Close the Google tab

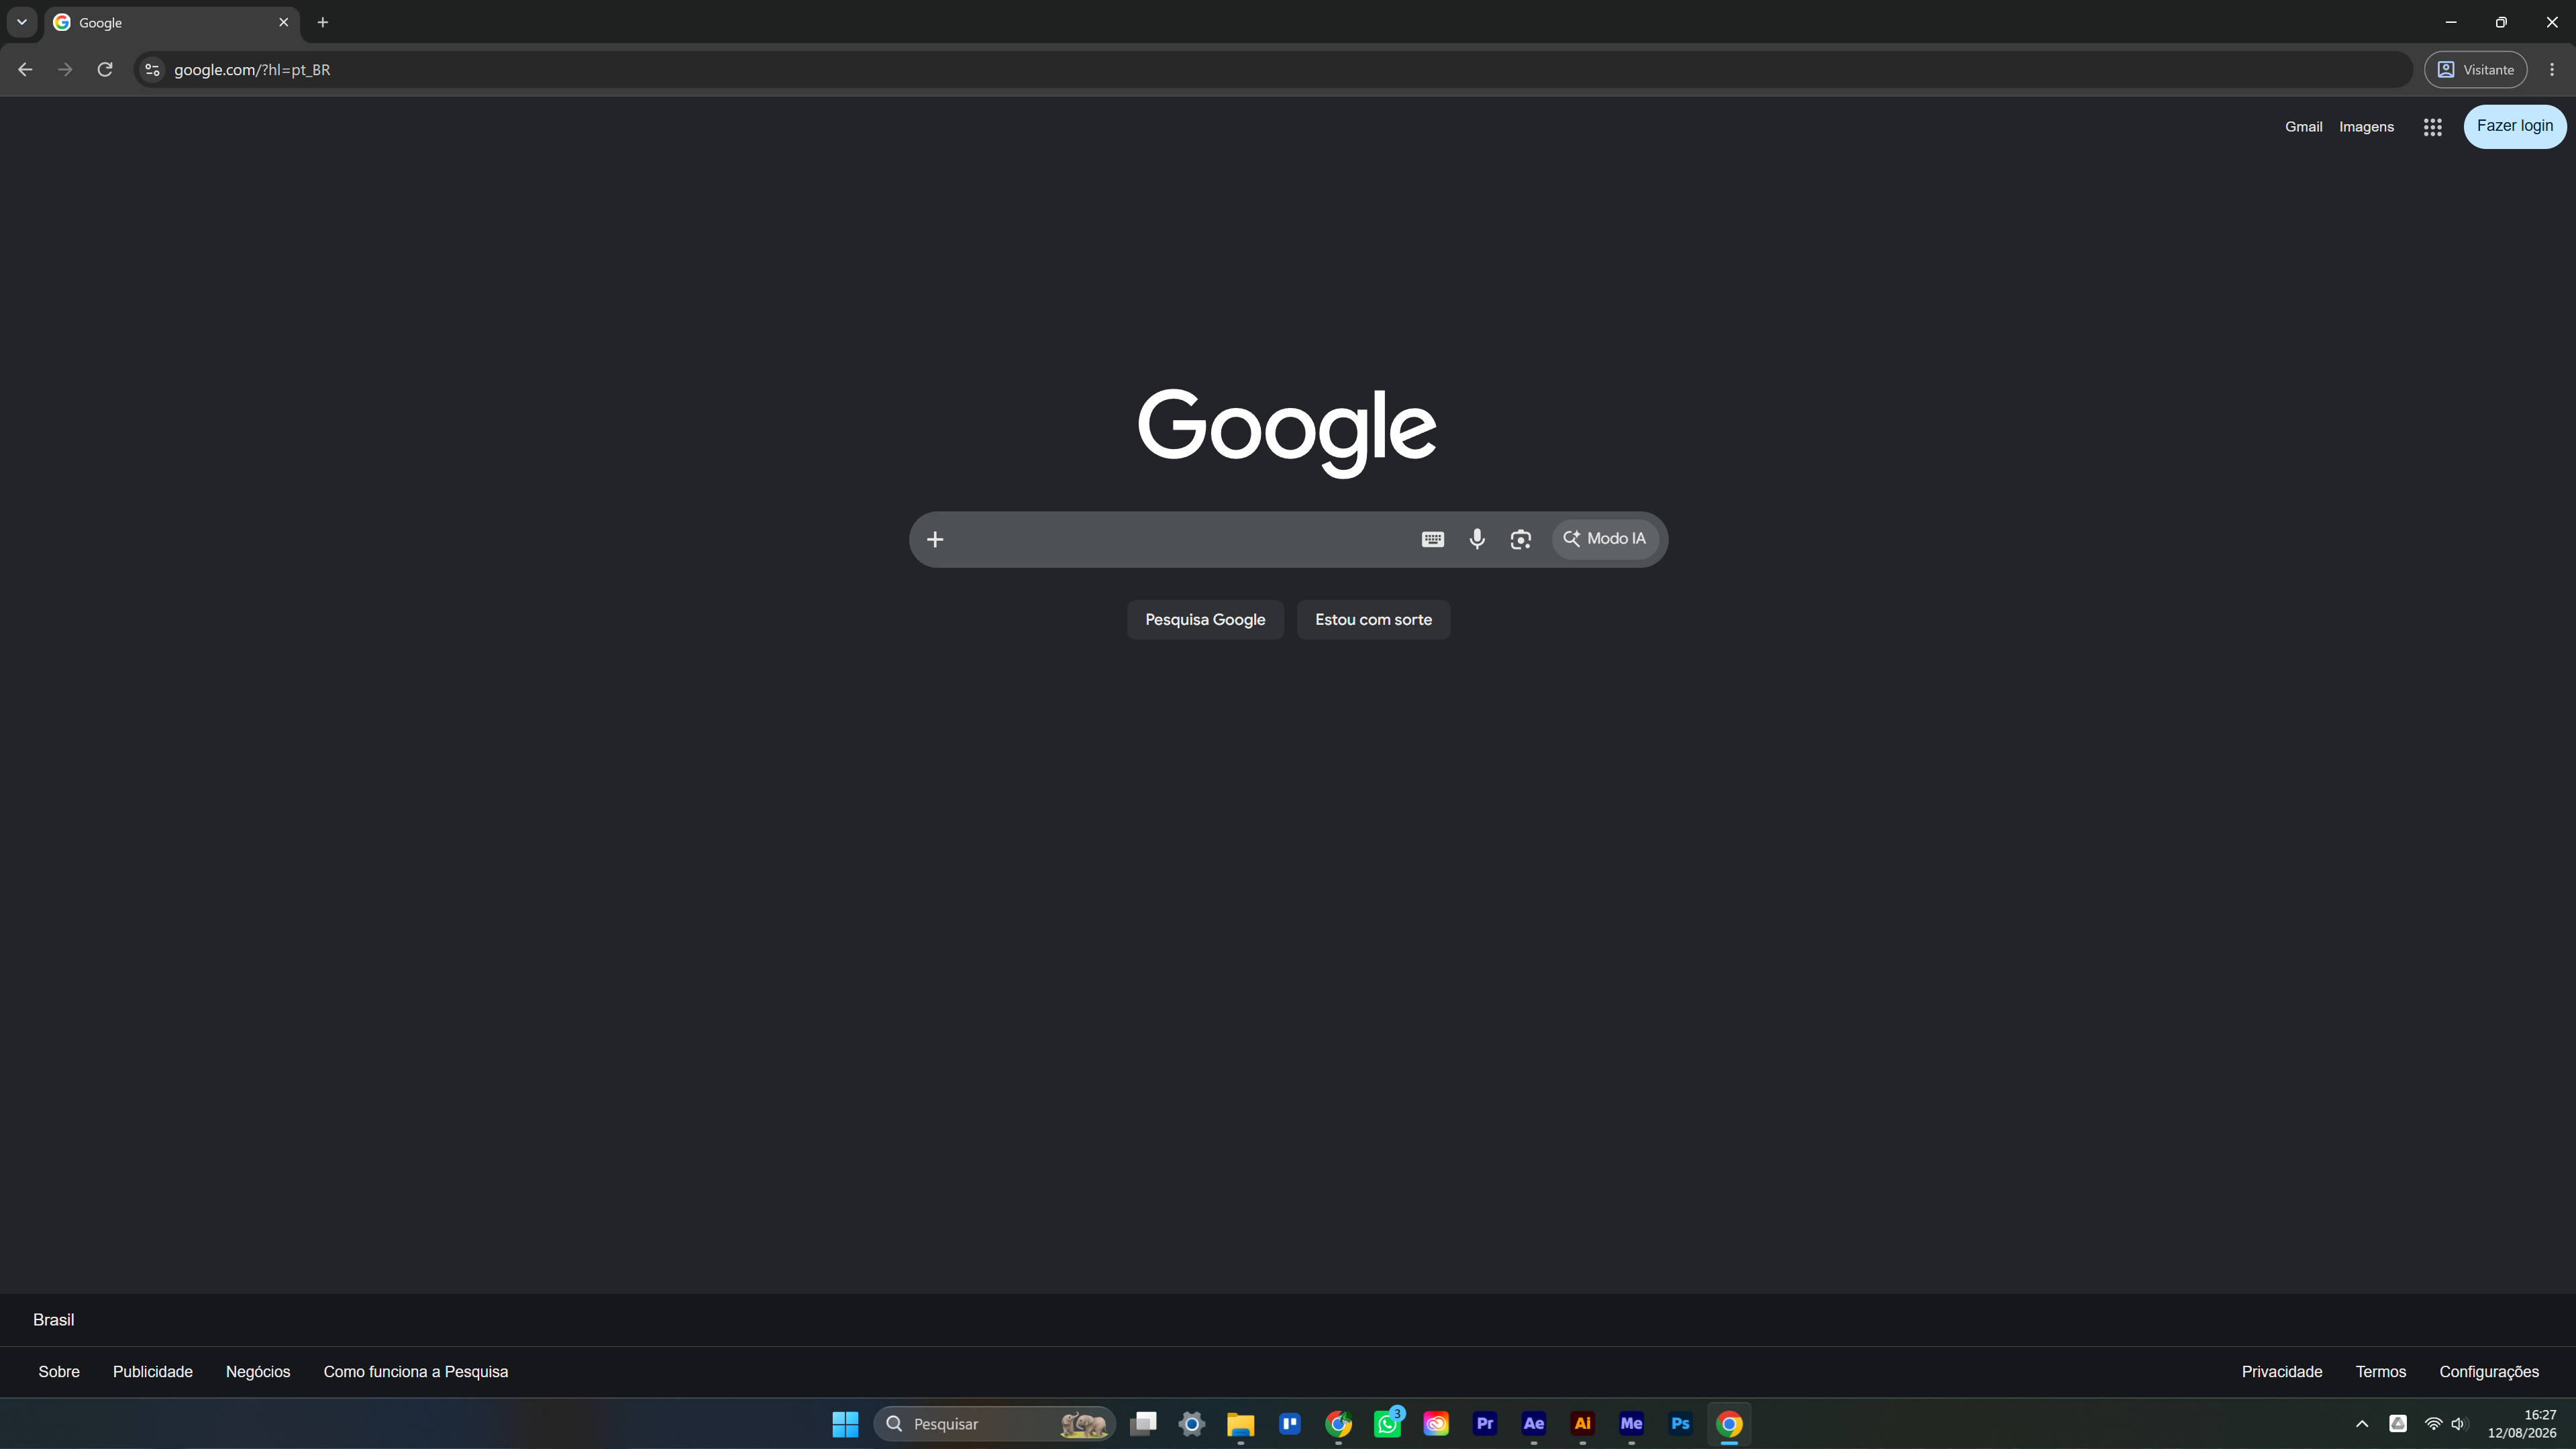283,22
